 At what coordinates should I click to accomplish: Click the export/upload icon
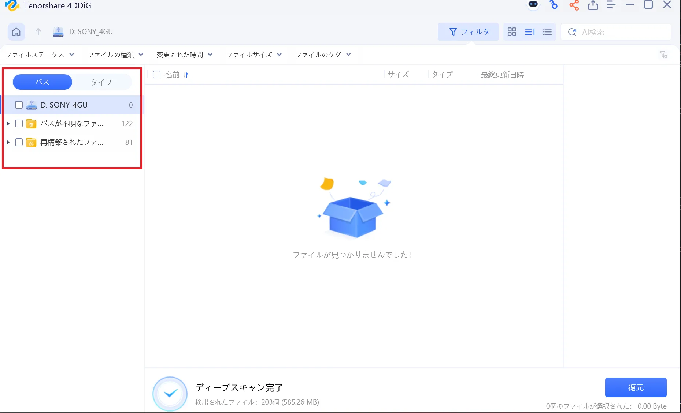(x=593, y=5)
